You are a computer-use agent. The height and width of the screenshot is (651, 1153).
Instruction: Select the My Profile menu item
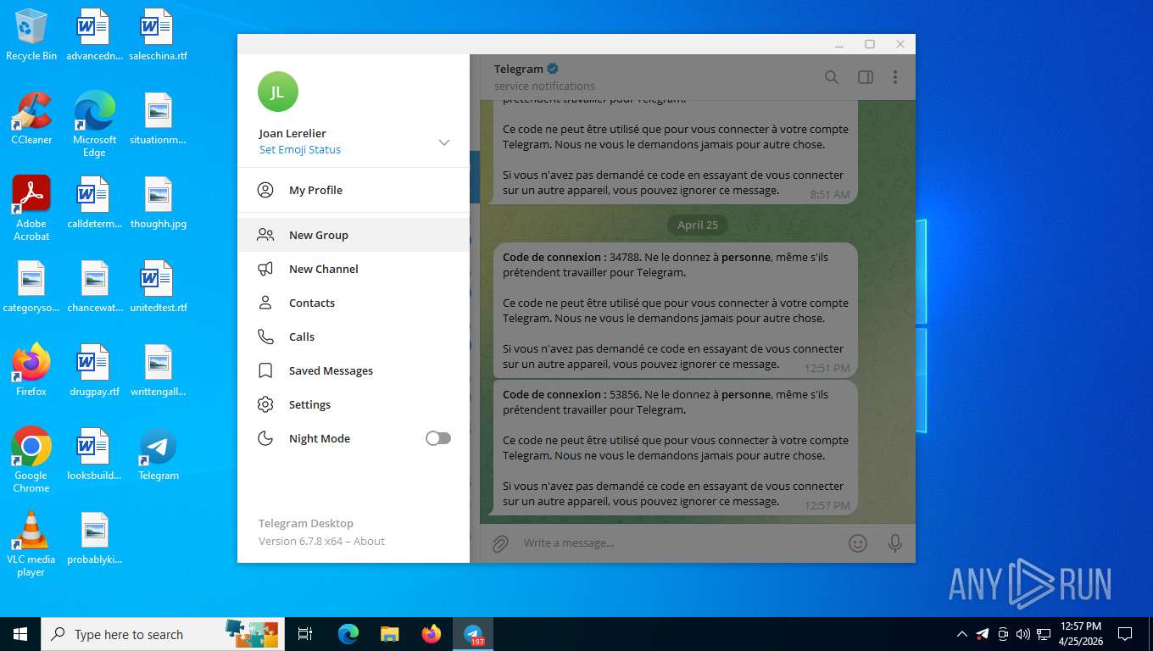point(354,190)
